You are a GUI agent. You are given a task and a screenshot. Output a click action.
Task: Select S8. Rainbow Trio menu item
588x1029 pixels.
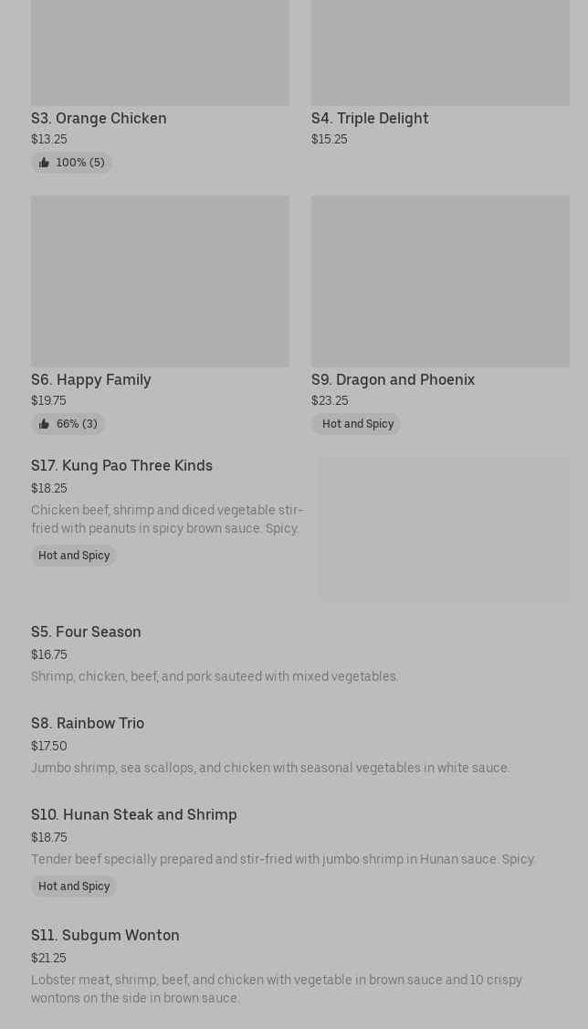(88, 723)
